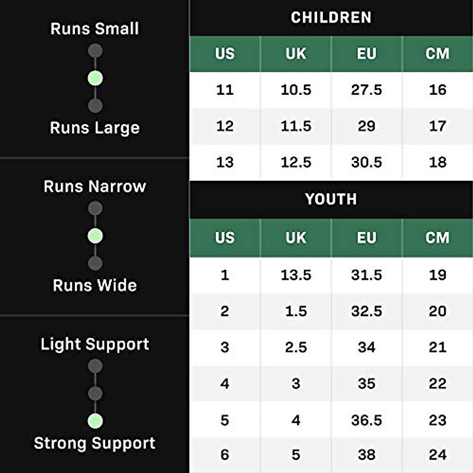Image resolution: width=473 pixels, height=473 pixels.
Task: Click the green dot between Runs Small and Runs Large
Action: click(95, 78)
